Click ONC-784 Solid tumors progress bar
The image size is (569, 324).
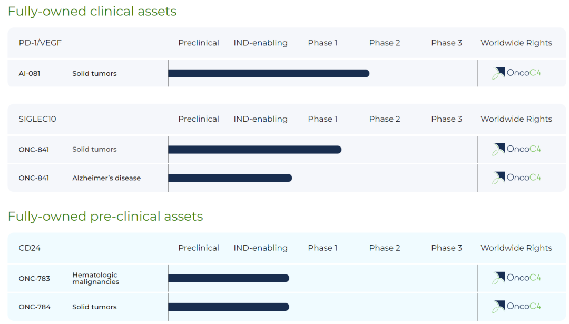click(229, 307)
